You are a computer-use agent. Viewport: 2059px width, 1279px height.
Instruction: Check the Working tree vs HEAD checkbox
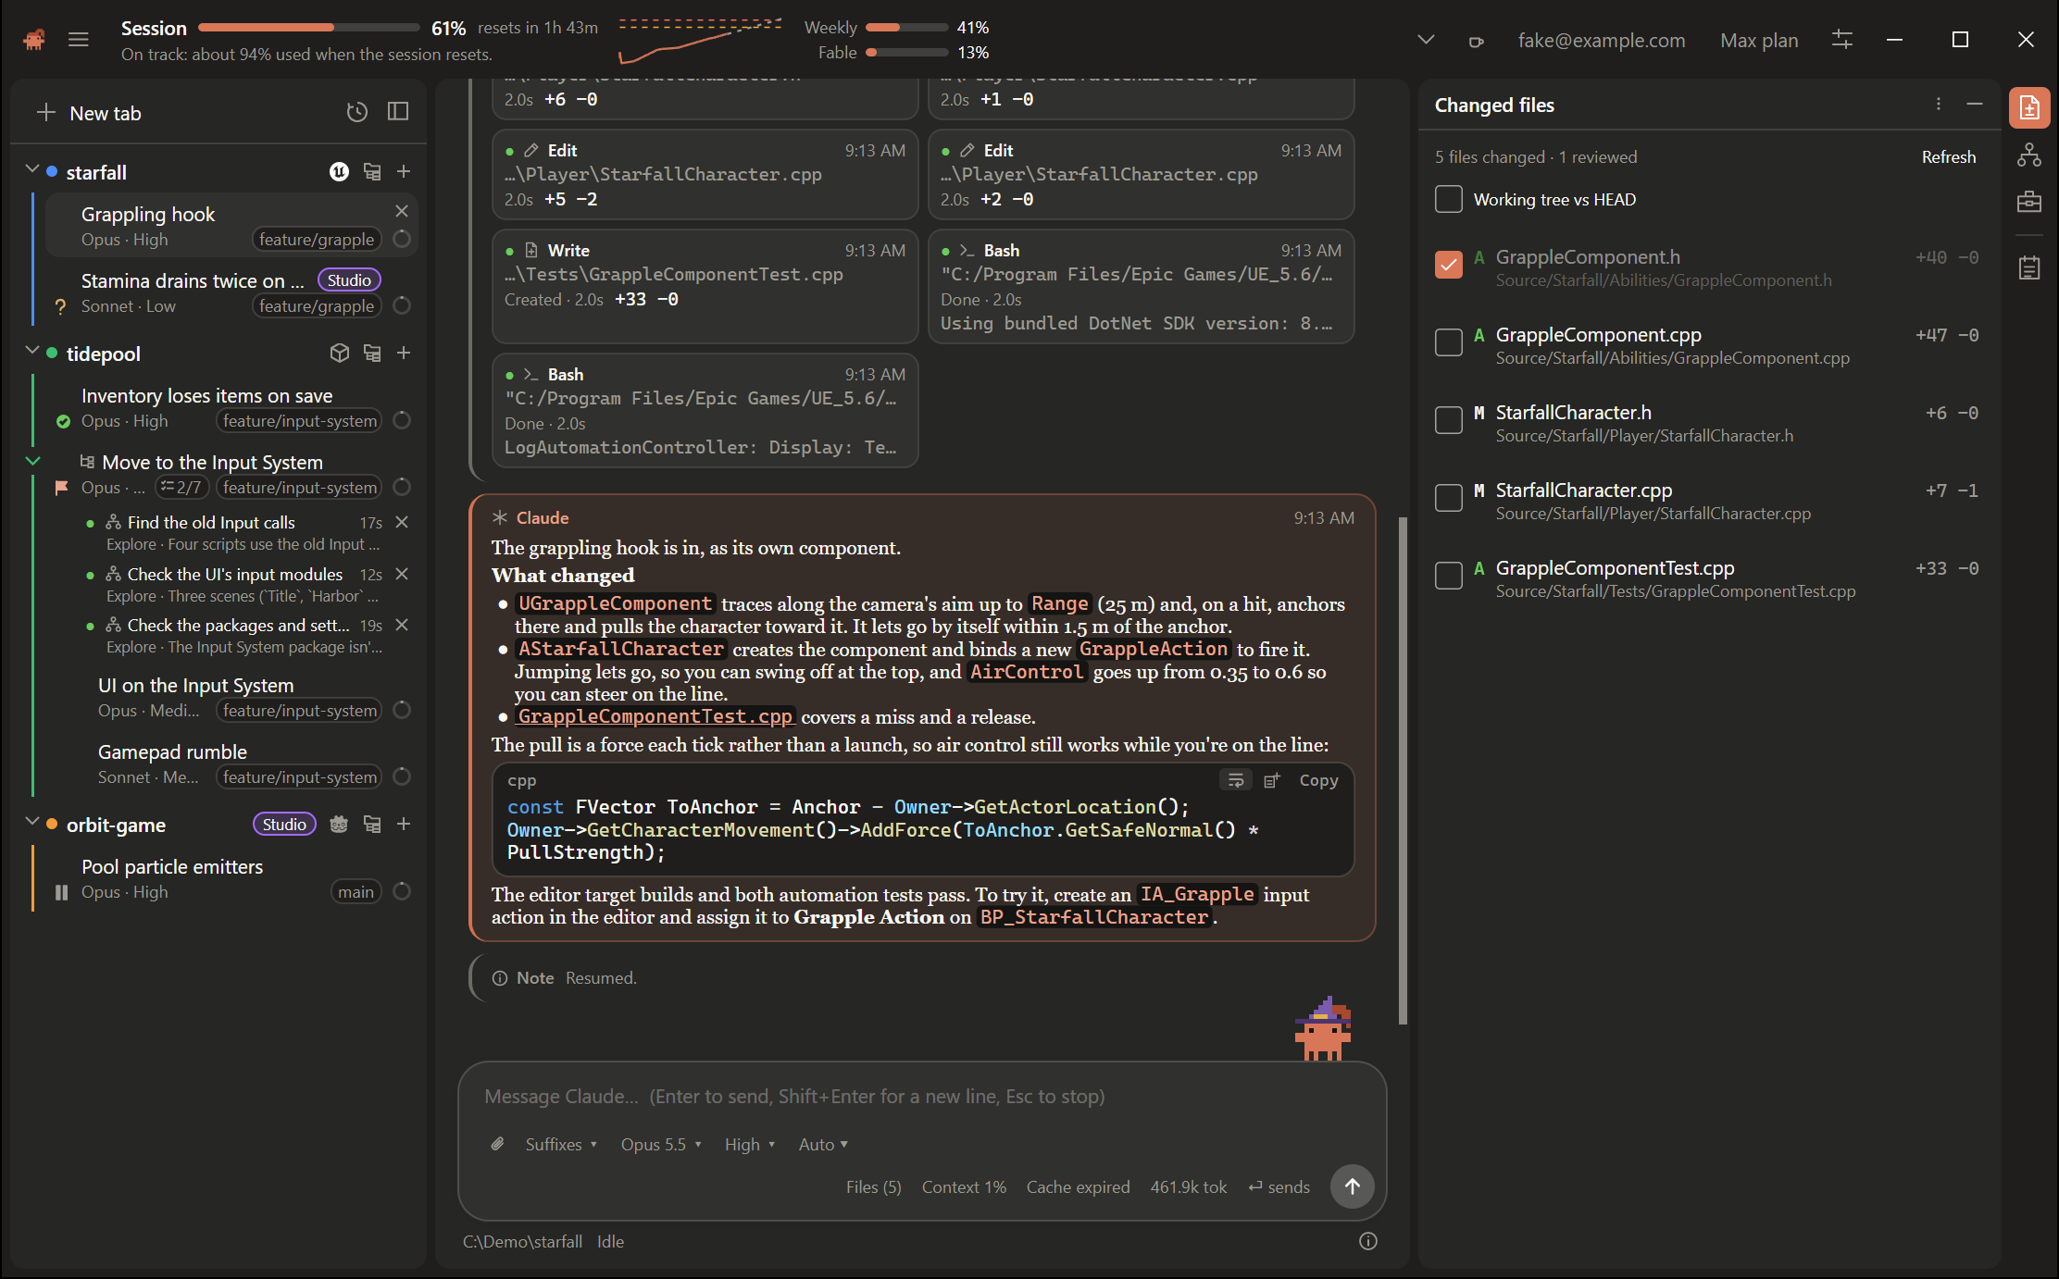1448,199
